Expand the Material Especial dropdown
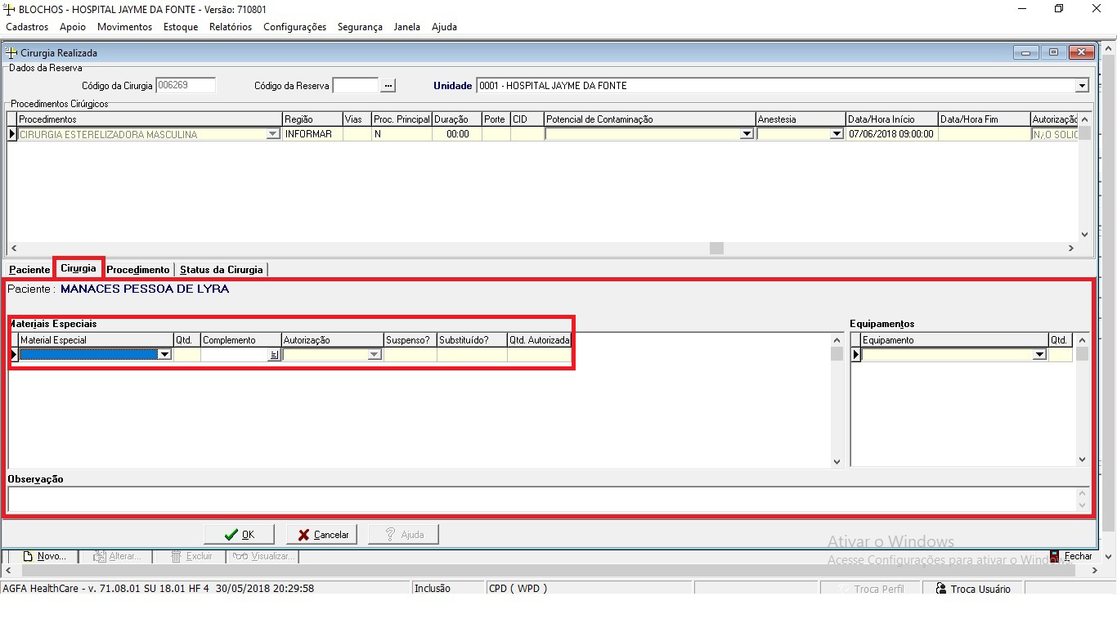The width and height of the screenshot is (1117, 628). (164, 355)
